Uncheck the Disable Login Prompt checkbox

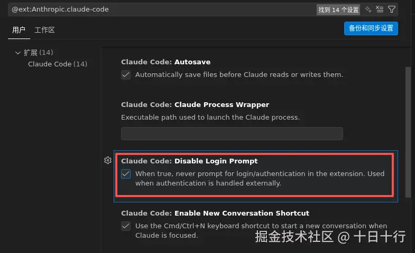pyautogui.click(x=126, y=174)
